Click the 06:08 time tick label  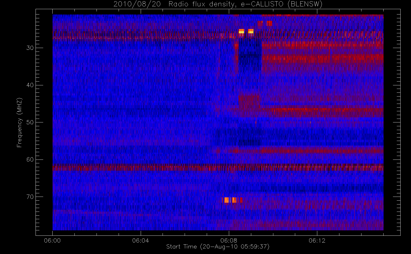click(229, 241)
